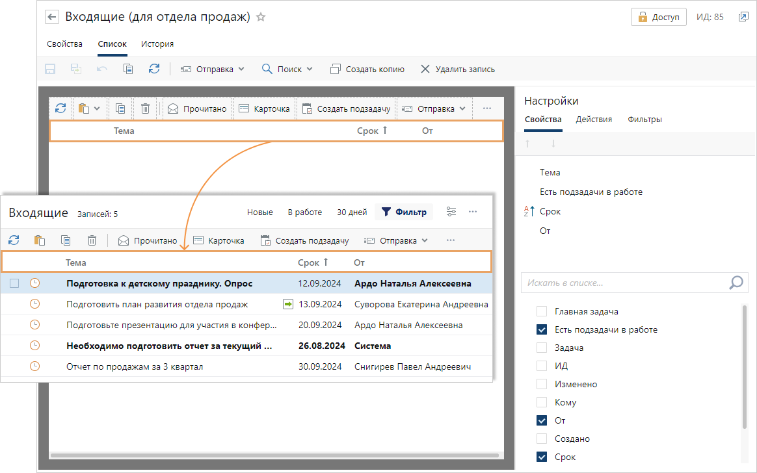Viewport: 757px width, 473px height.
Task: Check the Изменено checkbox
Action: tap(542, 384)
